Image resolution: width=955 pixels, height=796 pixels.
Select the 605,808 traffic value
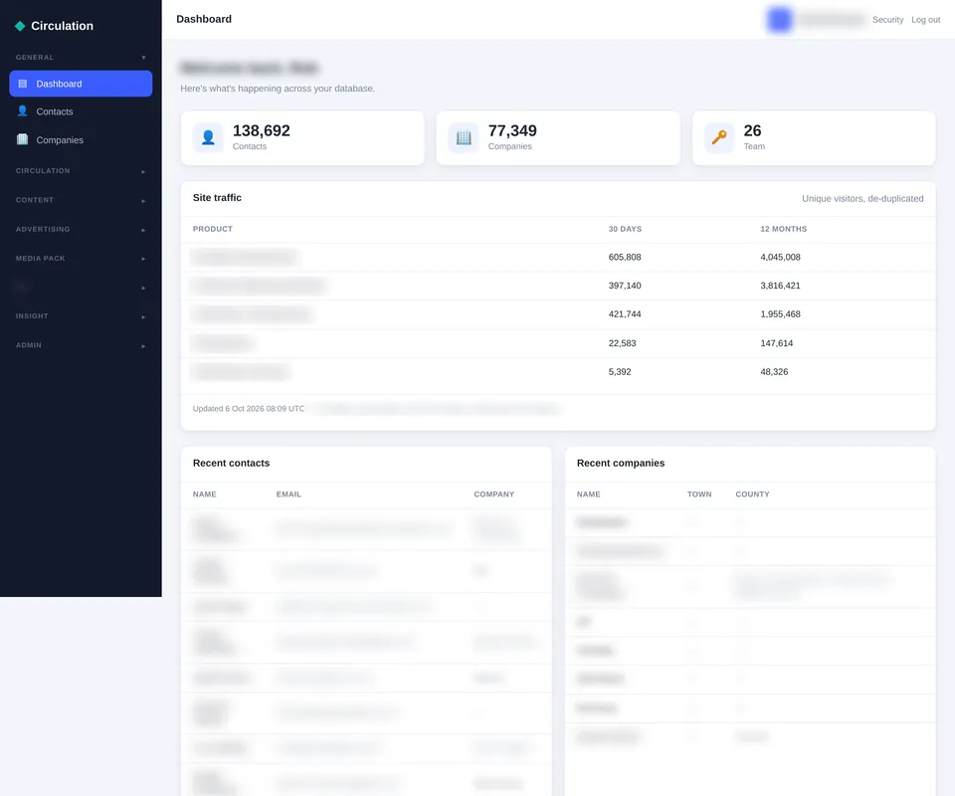[625, 257]
